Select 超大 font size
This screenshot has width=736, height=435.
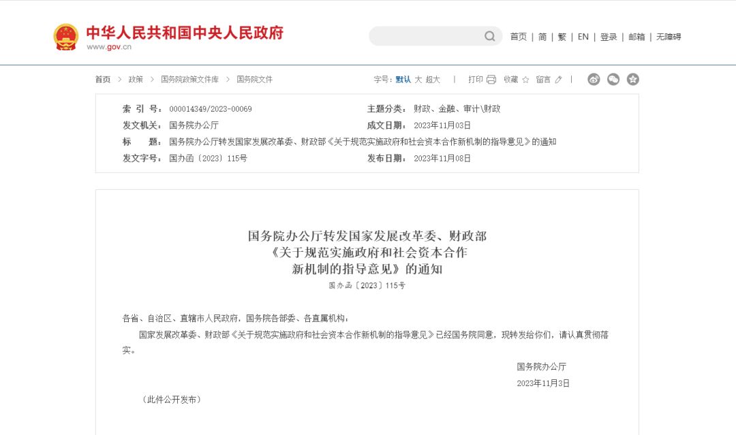click(x=433, y=80)
